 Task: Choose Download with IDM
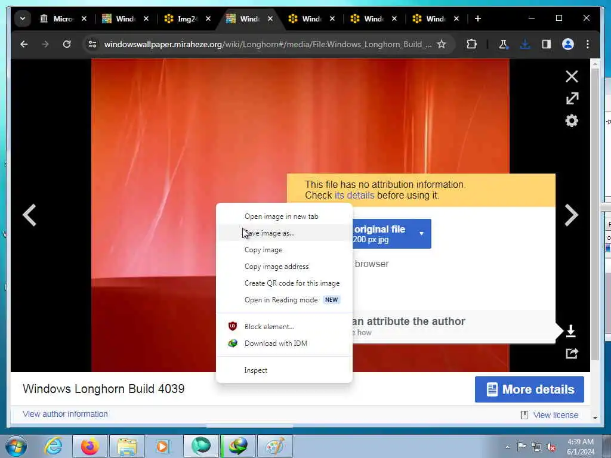point(284,343)
